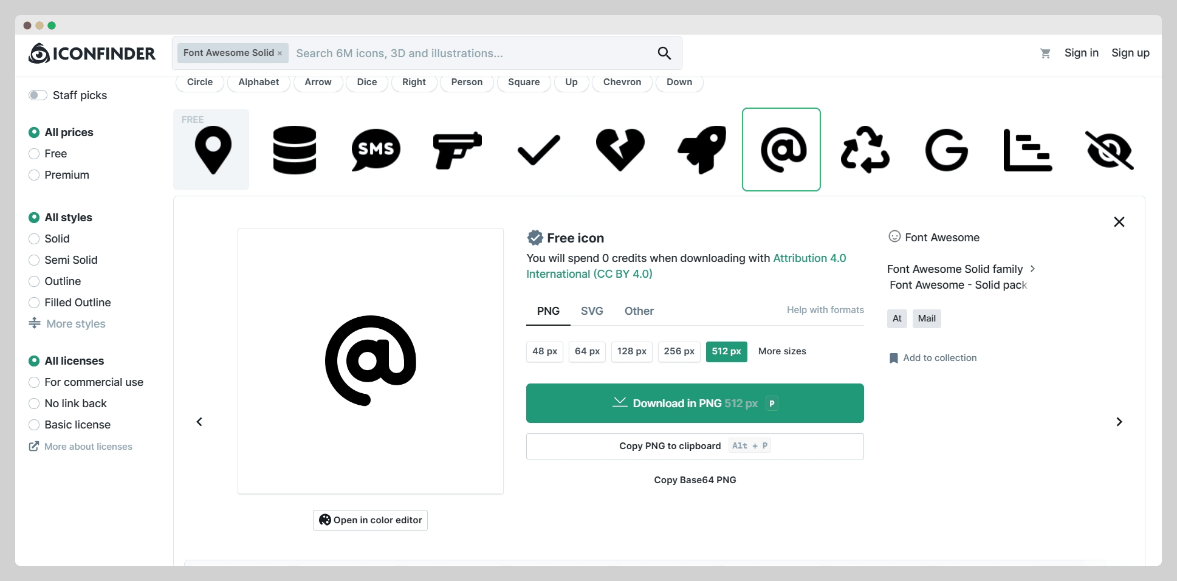Select the SMS speech bubble icon

376,150
